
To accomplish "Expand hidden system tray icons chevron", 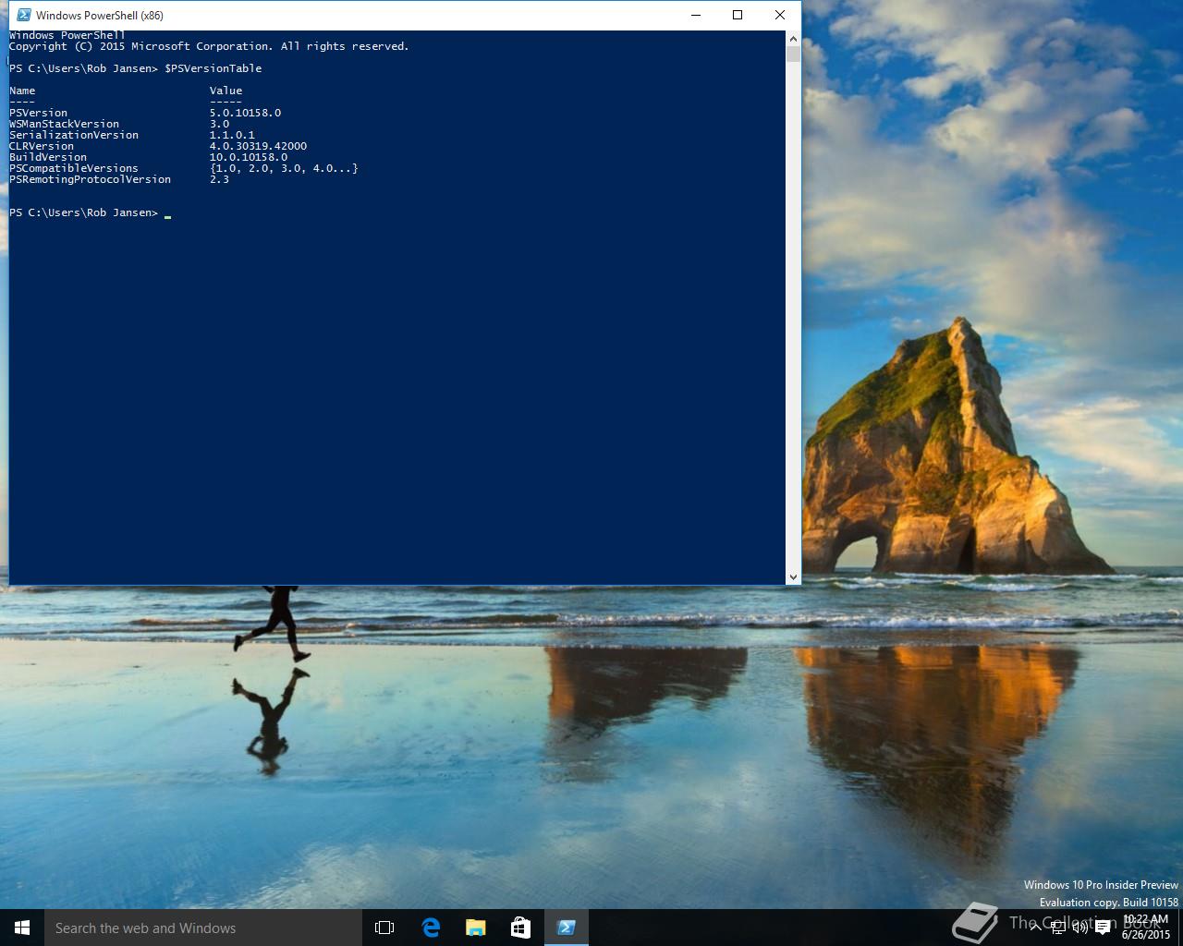I will pyautogui.click(x=1035, y=928).
